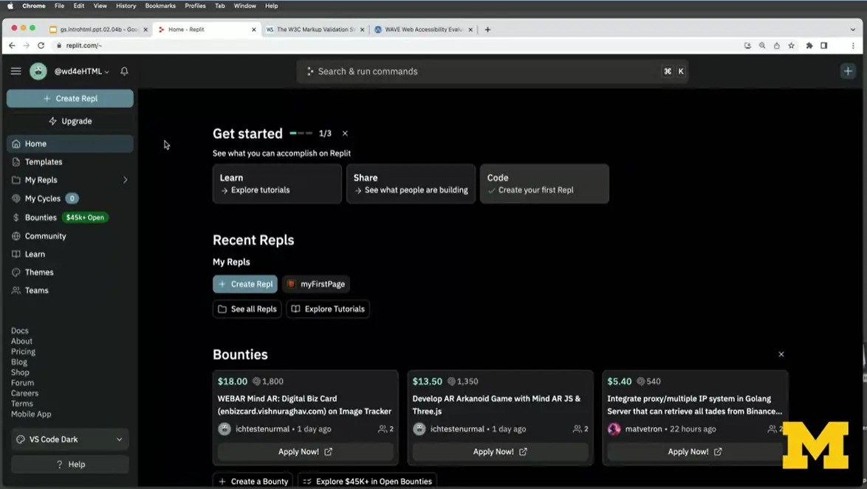Image resolution: width=867 pixels, height=489 pixels.
Task: Open the notification bell
Action: [123, 71]
